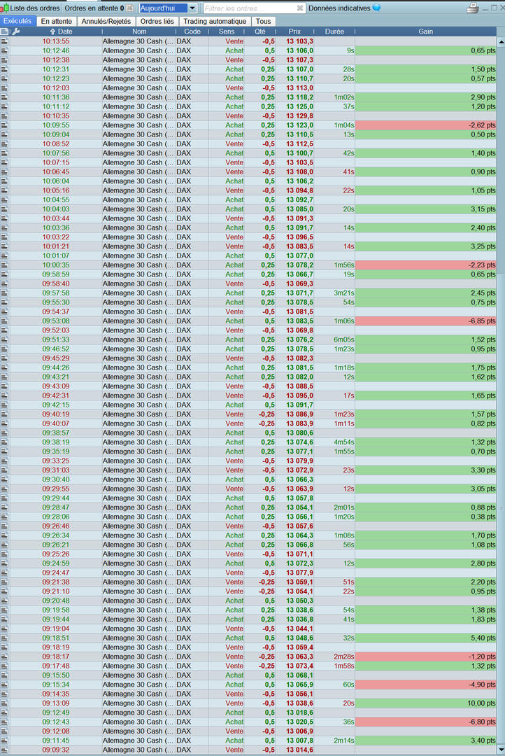Click price 13 129,8 in the 10:10:35 row
This screenshot has width=505, height=756.
(299, 116)
